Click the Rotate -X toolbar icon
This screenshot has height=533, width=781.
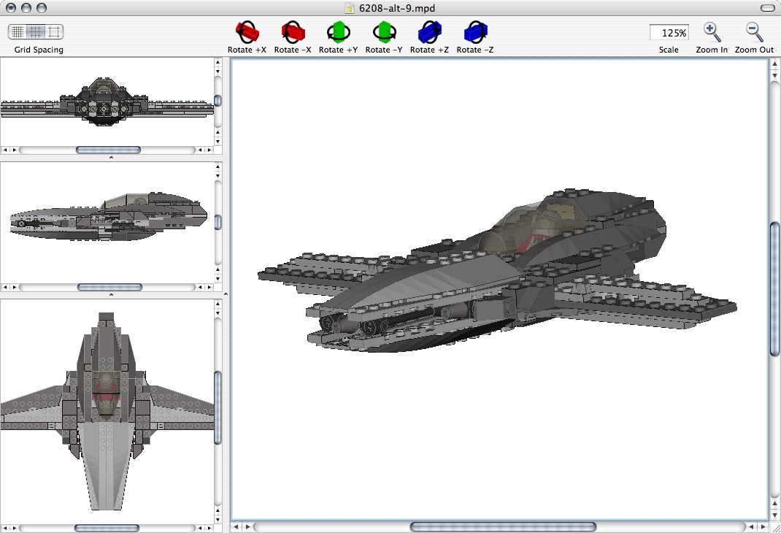pos(292,32)
